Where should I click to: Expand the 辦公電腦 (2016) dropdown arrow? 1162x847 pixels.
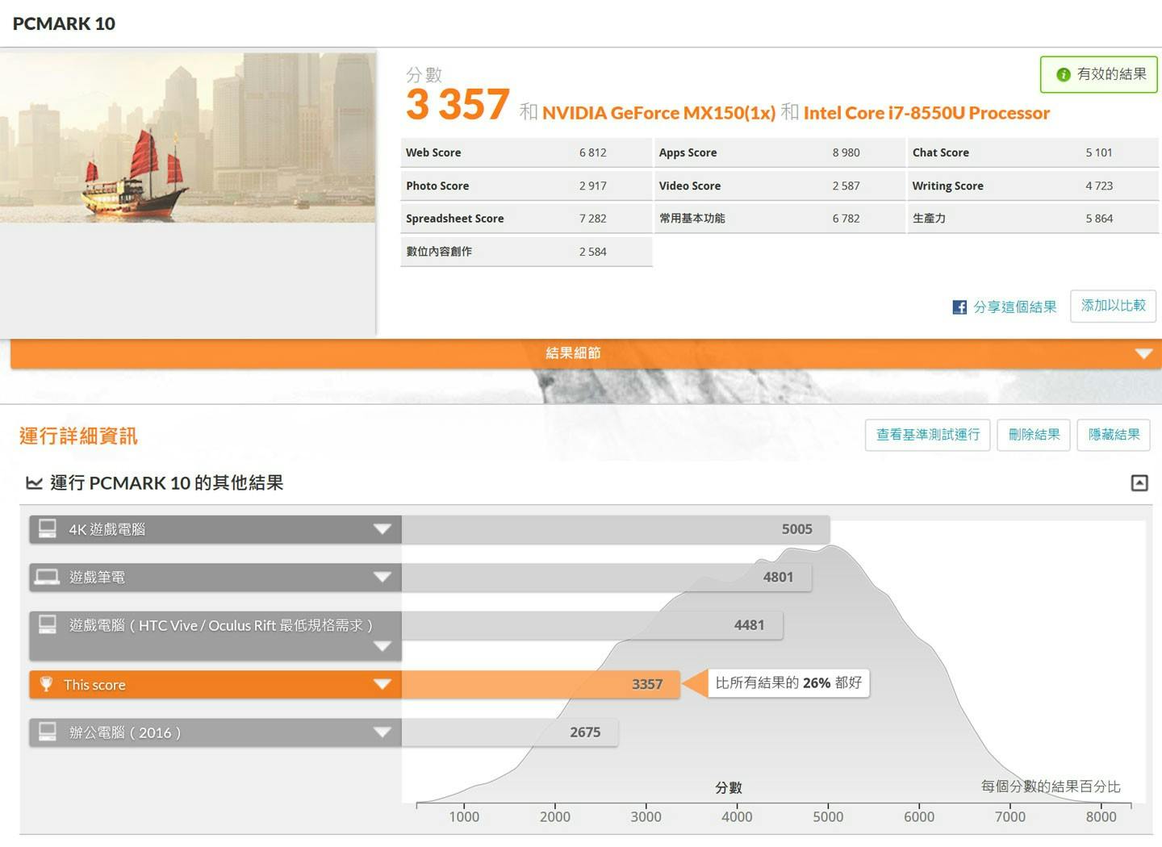tap(382, 732)
